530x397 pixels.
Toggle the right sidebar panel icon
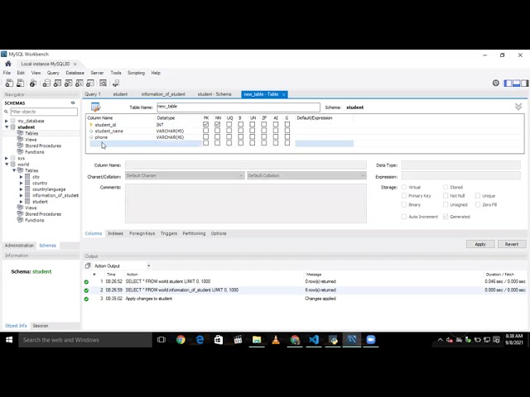pyautogui.click(x=524, y=83)
